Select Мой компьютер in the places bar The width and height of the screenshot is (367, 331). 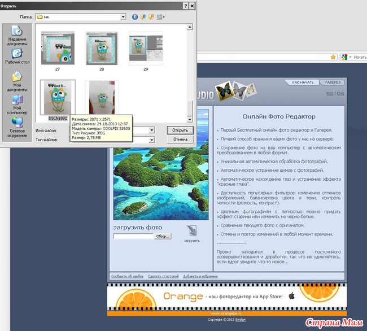click(18, 103)
